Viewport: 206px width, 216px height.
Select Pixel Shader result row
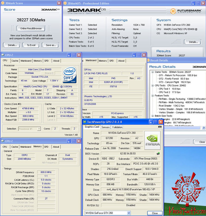coord(171,106)
